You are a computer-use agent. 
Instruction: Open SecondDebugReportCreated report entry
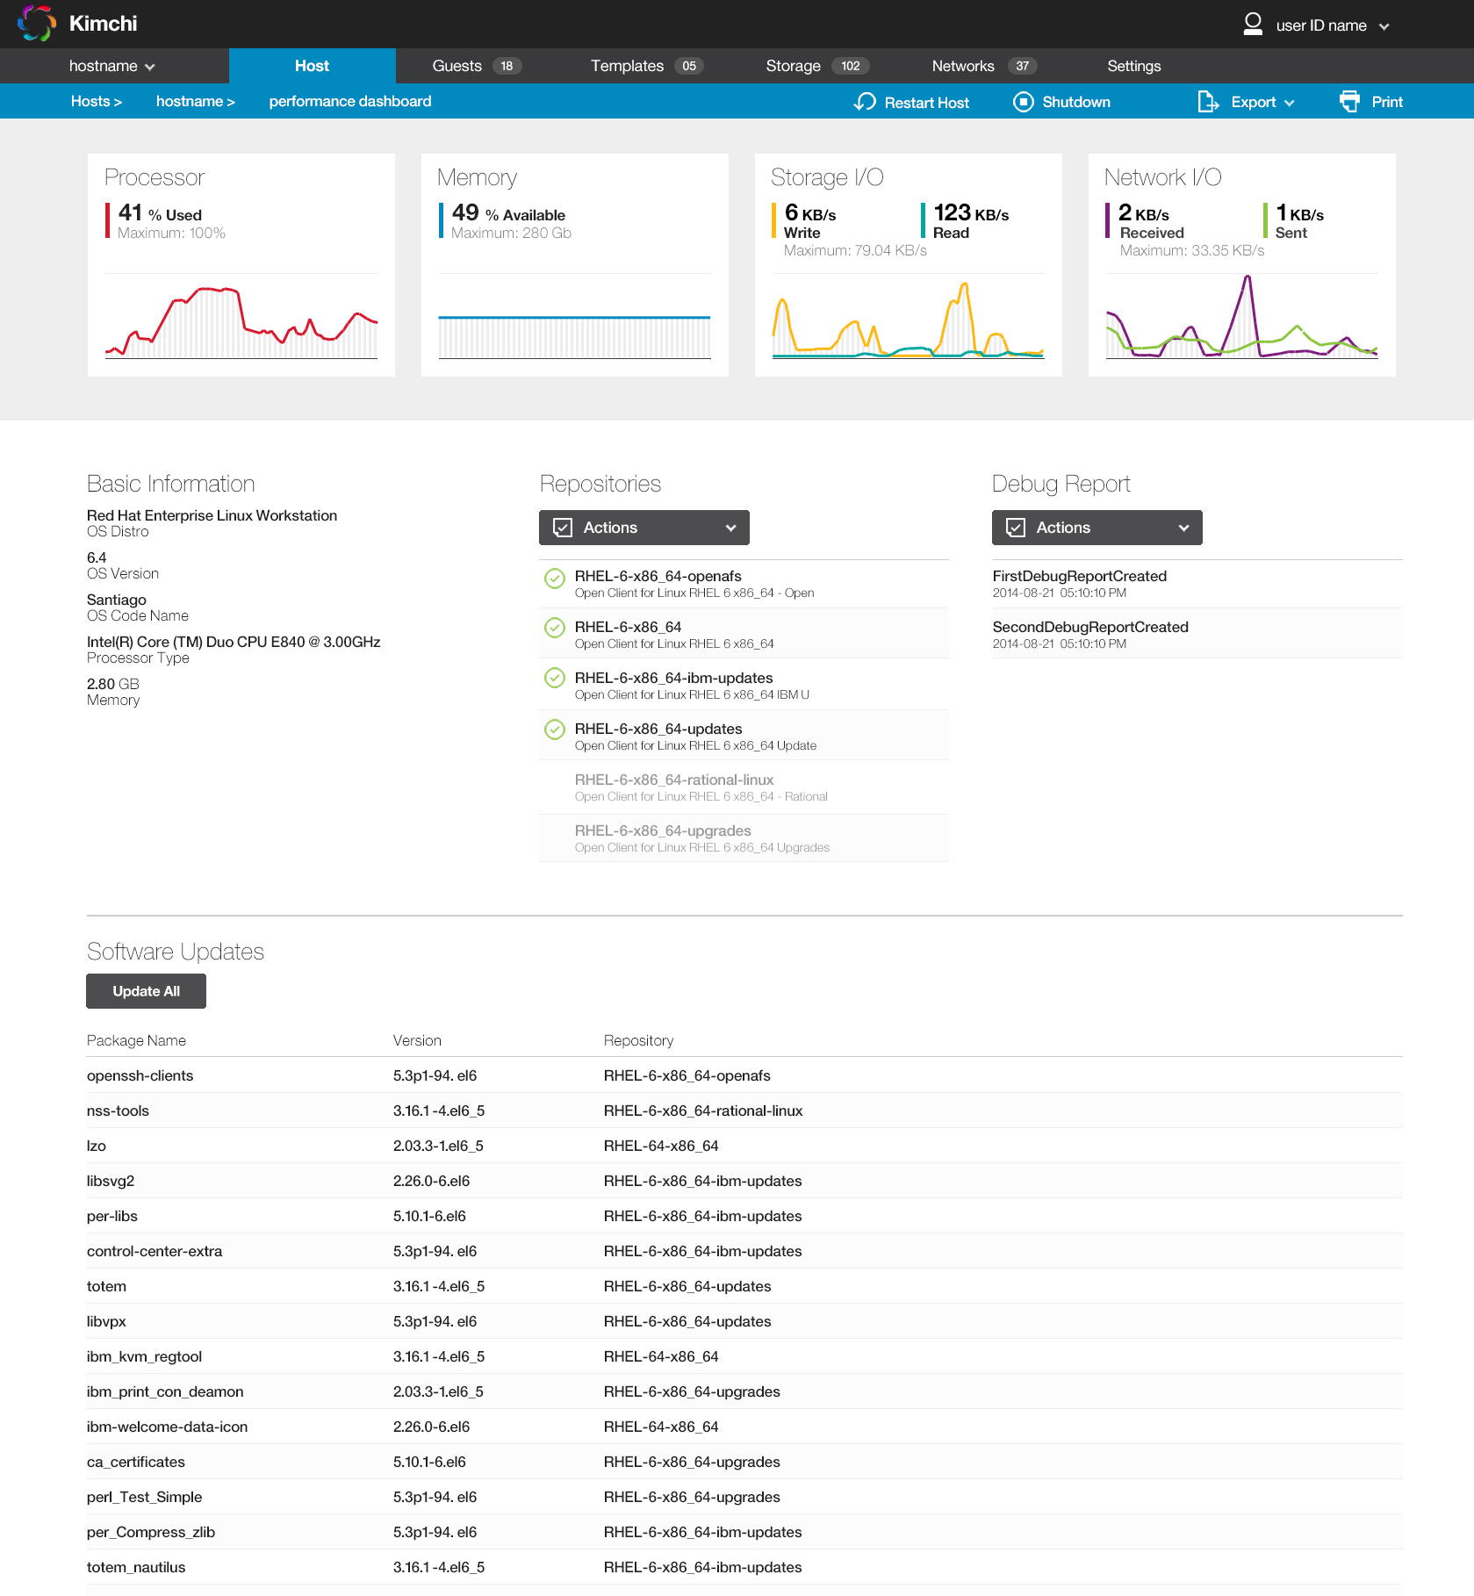(x=1197, y=634)
